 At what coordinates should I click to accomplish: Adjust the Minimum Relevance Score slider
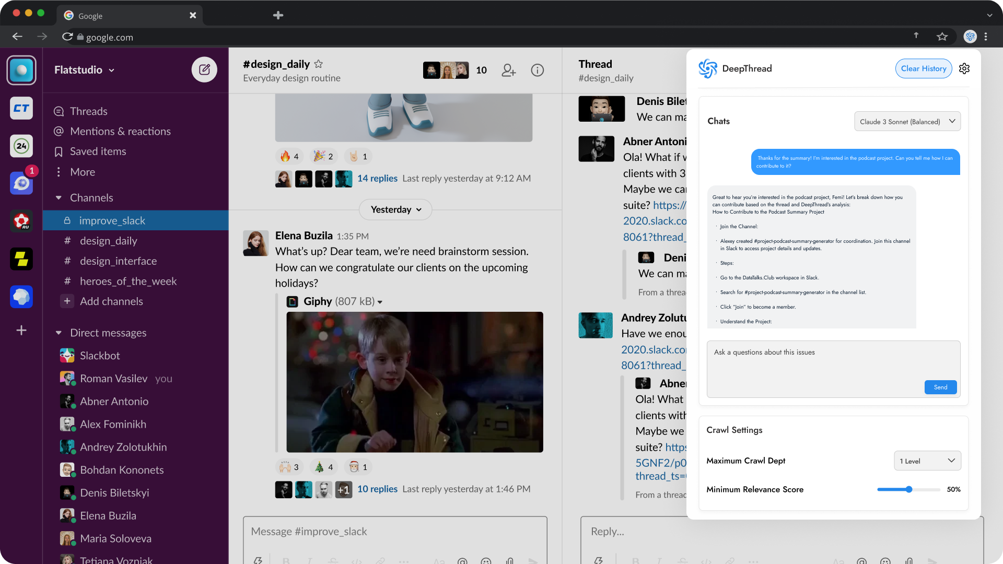click(x=909, y=489)
